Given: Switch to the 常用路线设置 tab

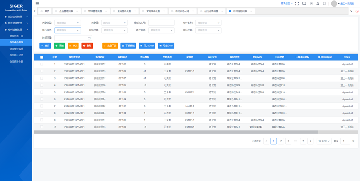Looking at the screenshot, I should (x=153, y=11).
